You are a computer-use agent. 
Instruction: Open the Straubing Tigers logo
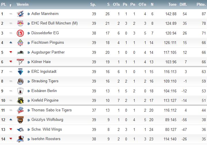(20, 81)
